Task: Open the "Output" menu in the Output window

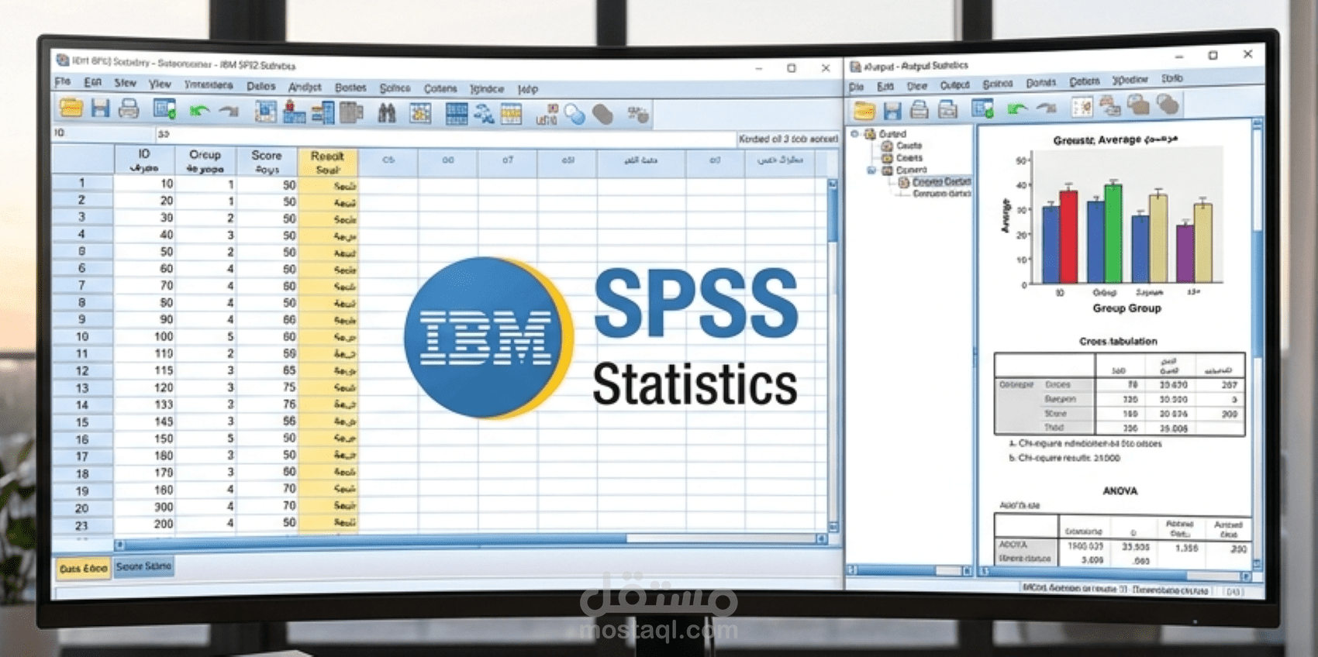Action: [954, 84]
